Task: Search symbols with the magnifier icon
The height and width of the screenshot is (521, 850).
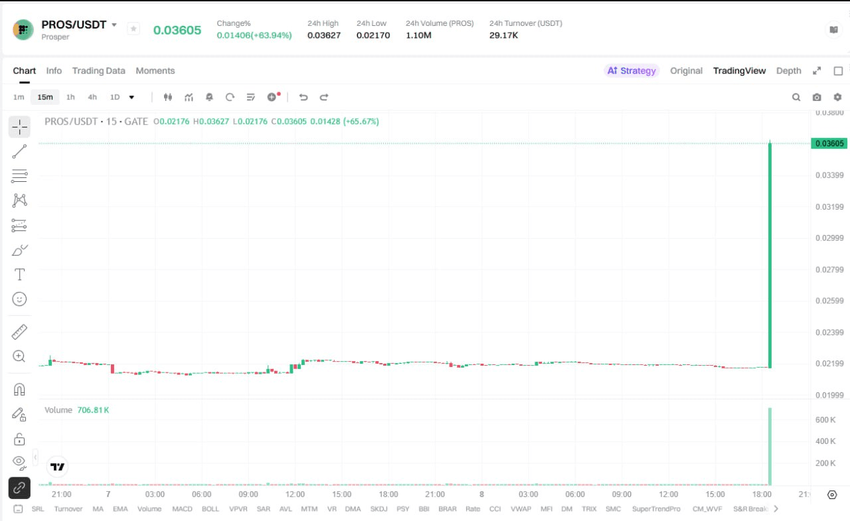Action: [x=796, y=97]
